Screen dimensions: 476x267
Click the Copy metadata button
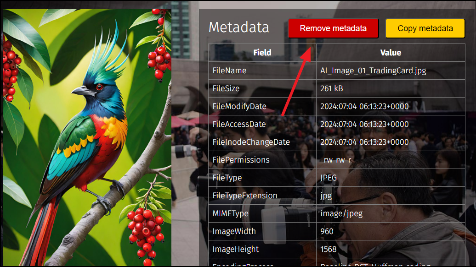click(x=425, y=28)
